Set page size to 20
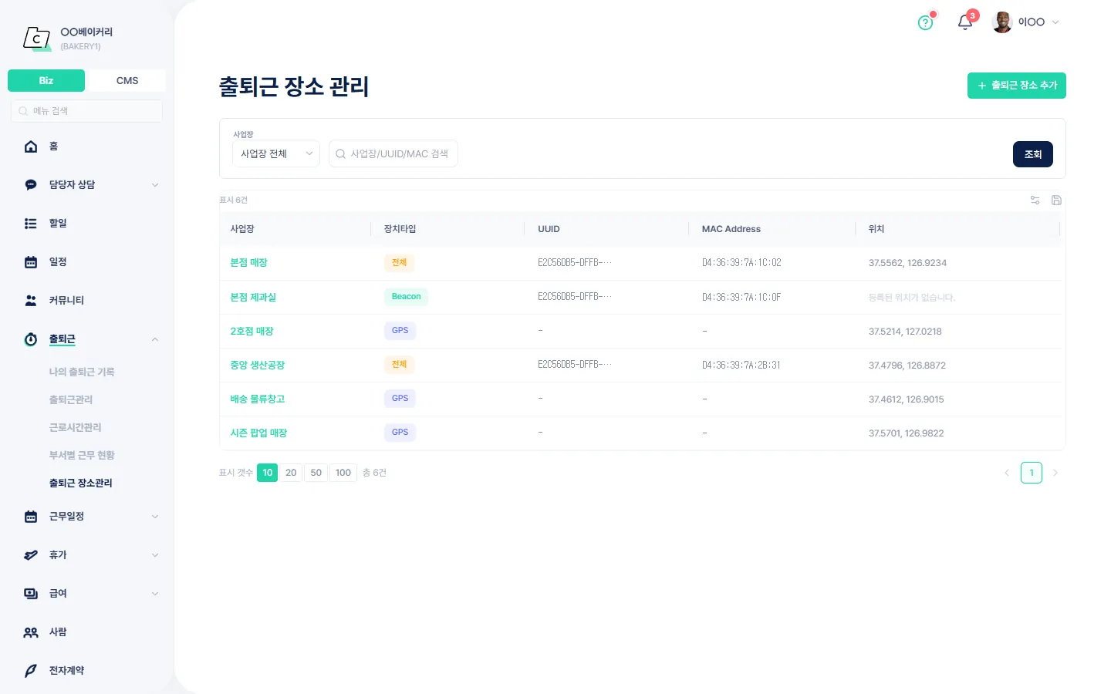 pos(291,473)
